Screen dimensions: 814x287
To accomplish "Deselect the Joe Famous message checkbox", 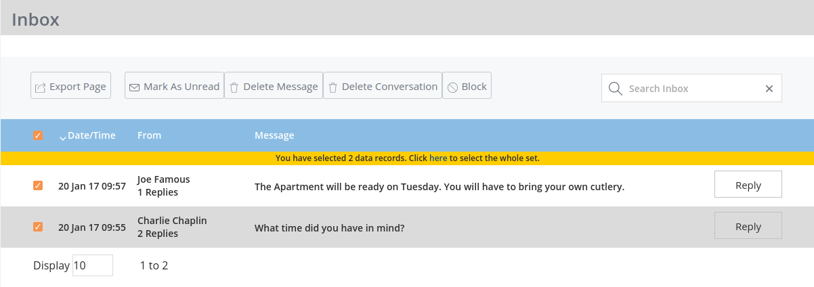I will click(38, 185).
